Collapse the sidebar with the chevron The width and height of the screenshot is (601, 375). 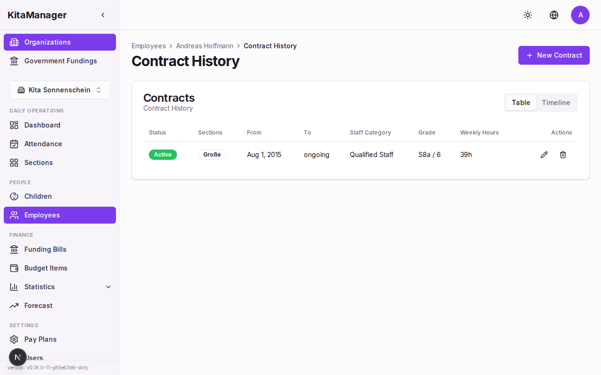103,15
